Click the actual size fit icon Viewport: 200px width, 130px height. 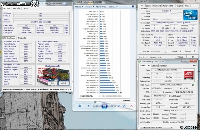pyautogui.click(x=88, y=106)
